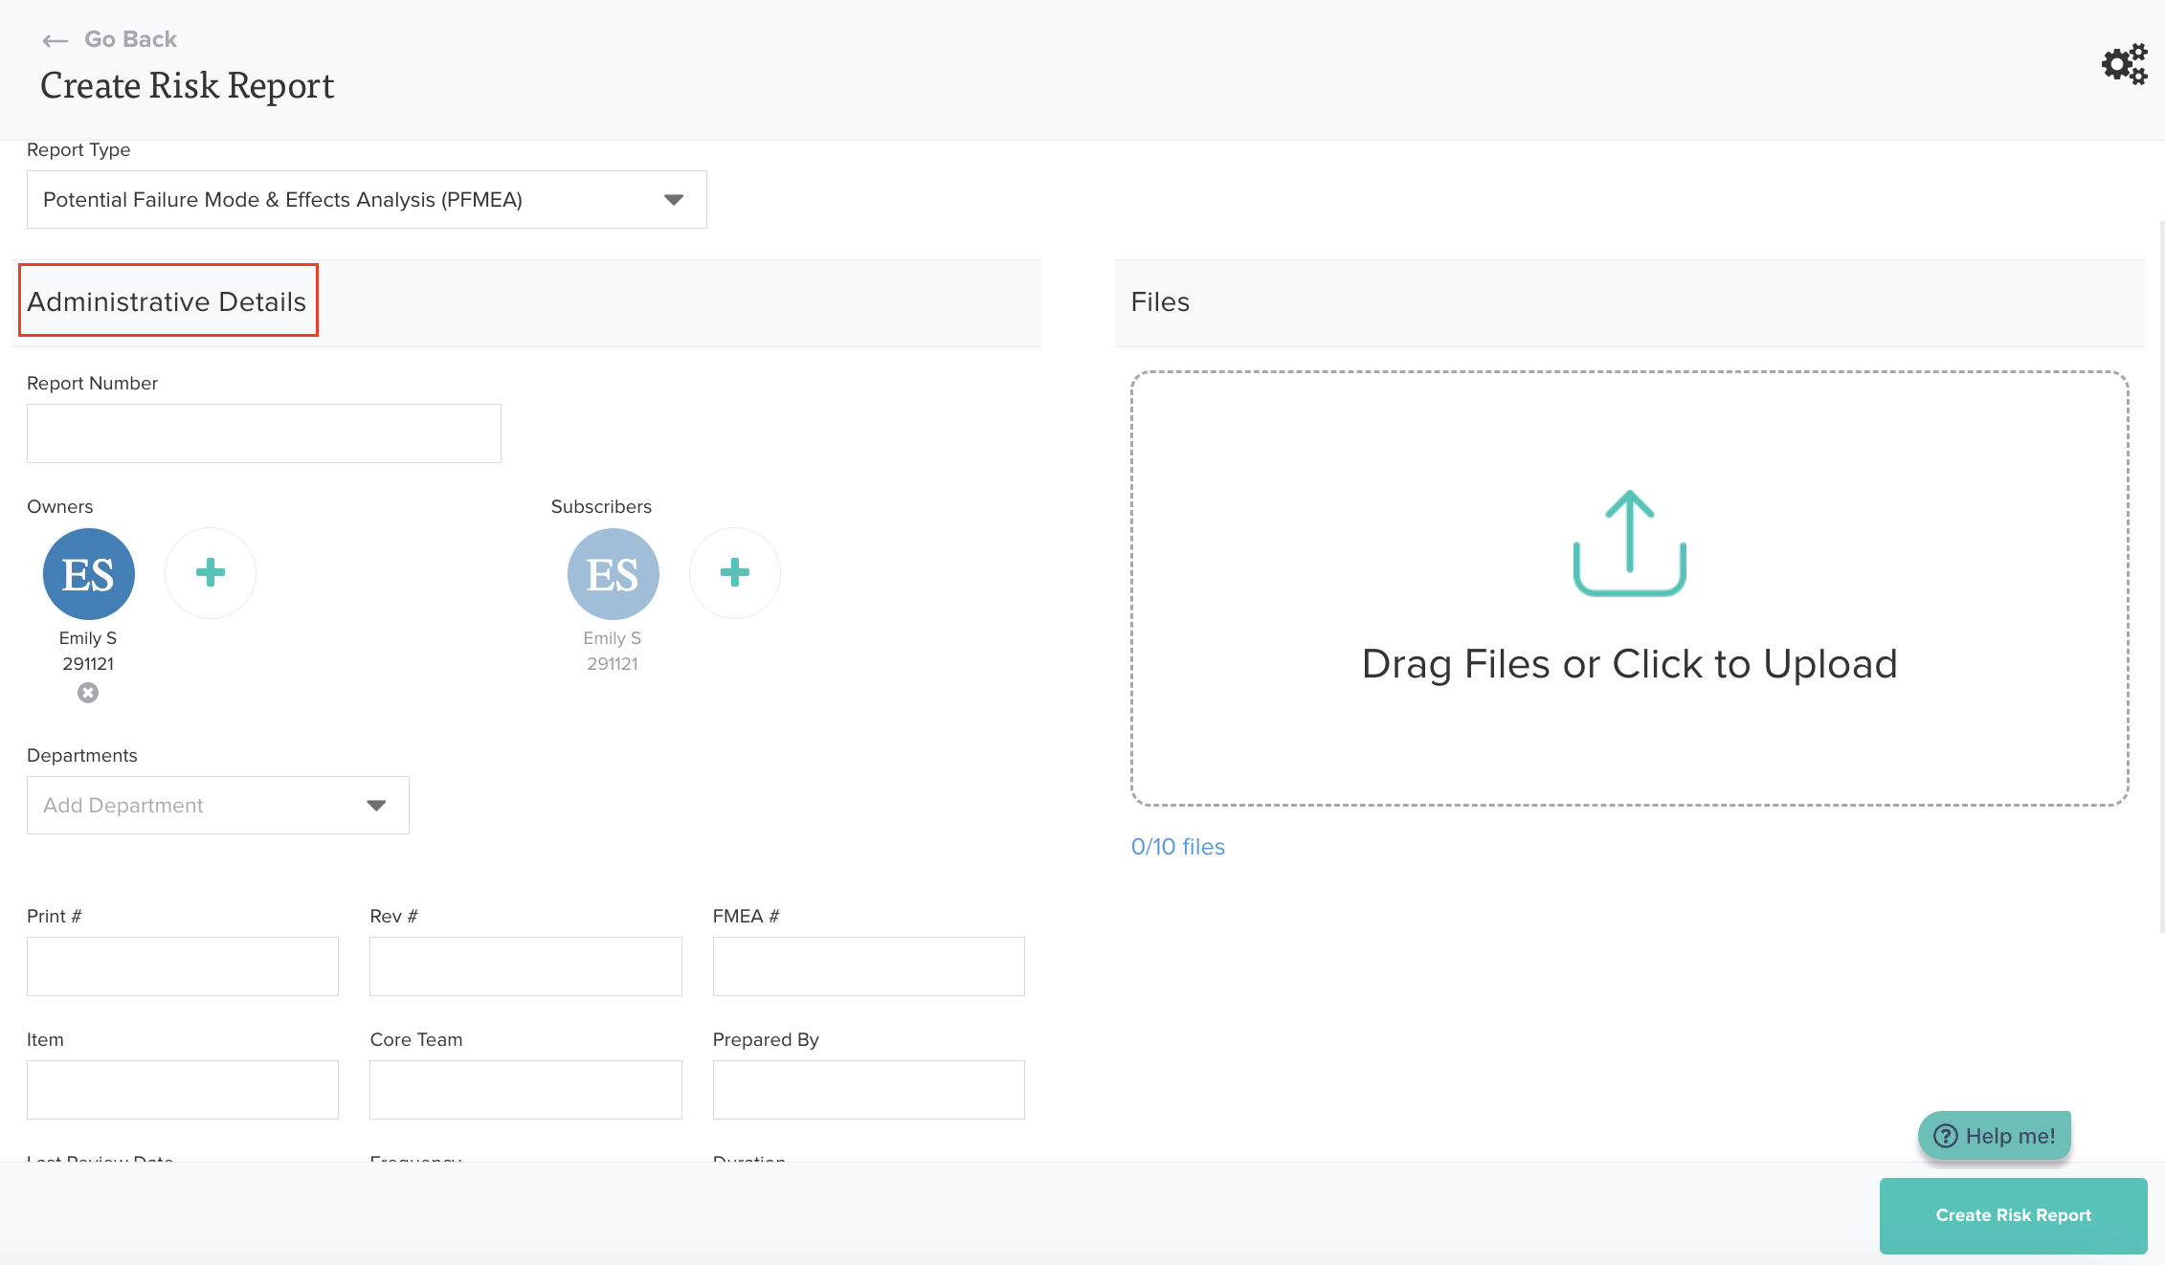Focus the Report Number input field
Screen dimensions: 2165x1265
(264, 433)
